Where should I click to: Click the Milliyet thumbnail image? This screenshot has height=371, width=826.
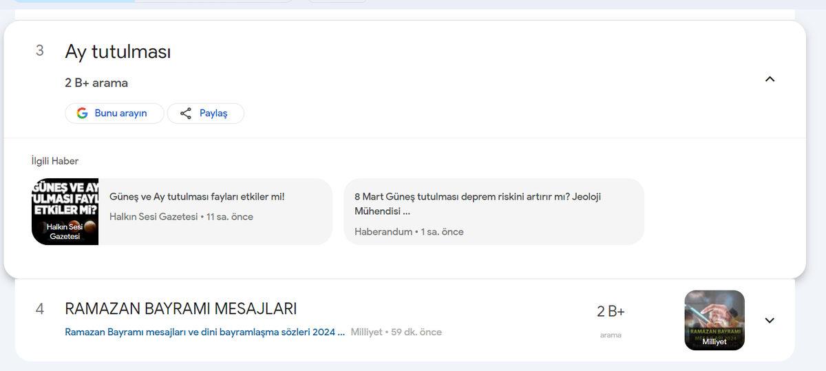(714, 320)
